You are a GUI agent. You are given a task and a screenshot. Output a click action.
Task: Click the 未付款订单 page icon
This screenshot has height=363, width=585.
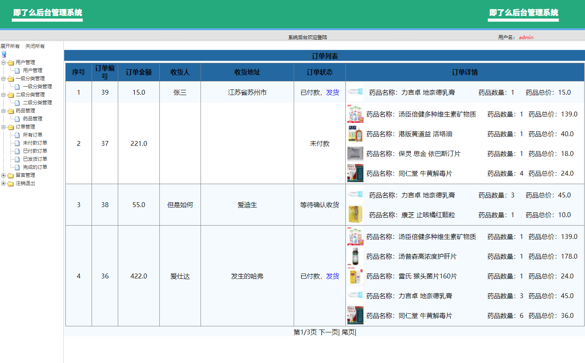click(x=17, y=143)
